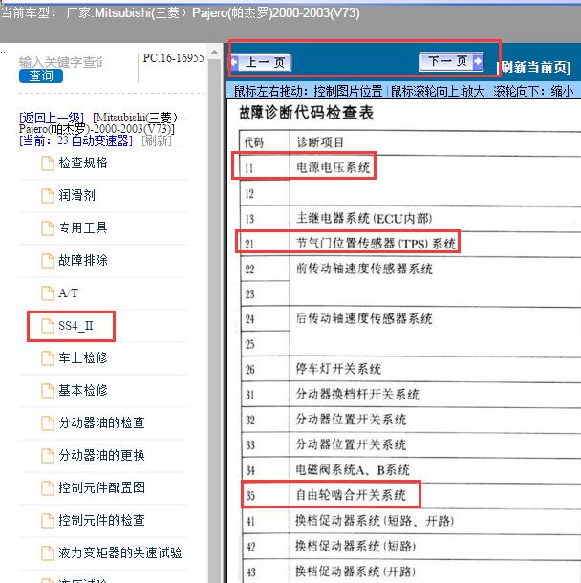581x583 pixels.
Task: Open the 分动器油的更换 item
Action: pyautogui.click(x=101, y=455)
